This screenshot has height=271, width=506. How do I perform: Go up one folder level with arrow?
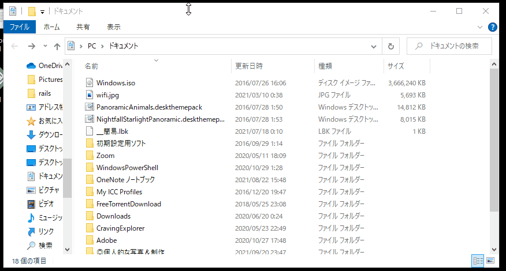(57, 46)
